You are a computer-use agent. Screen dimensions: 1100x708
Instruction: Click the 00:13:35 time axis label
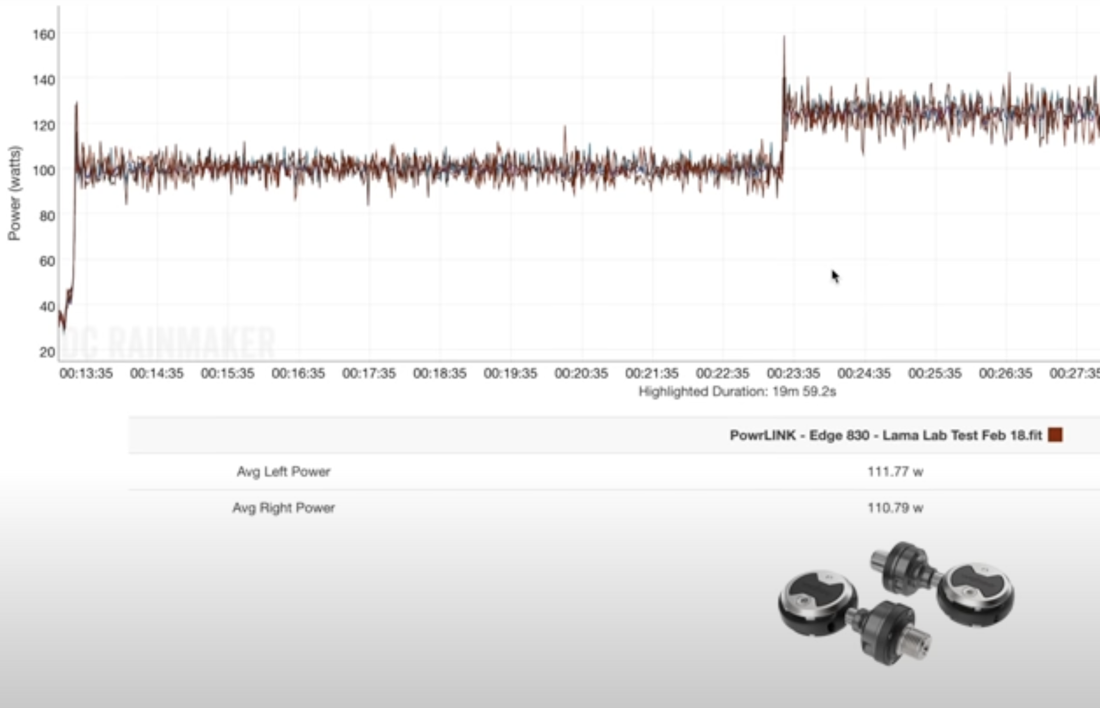(86, 373)
